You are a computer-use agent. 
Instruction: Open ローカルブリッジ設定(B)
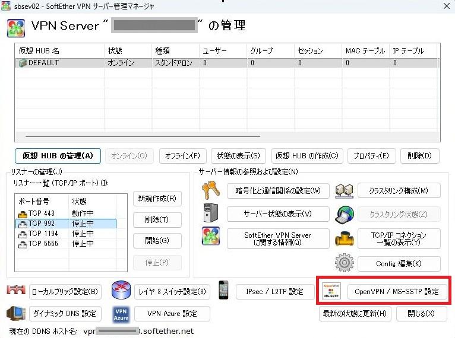(65, 292)
